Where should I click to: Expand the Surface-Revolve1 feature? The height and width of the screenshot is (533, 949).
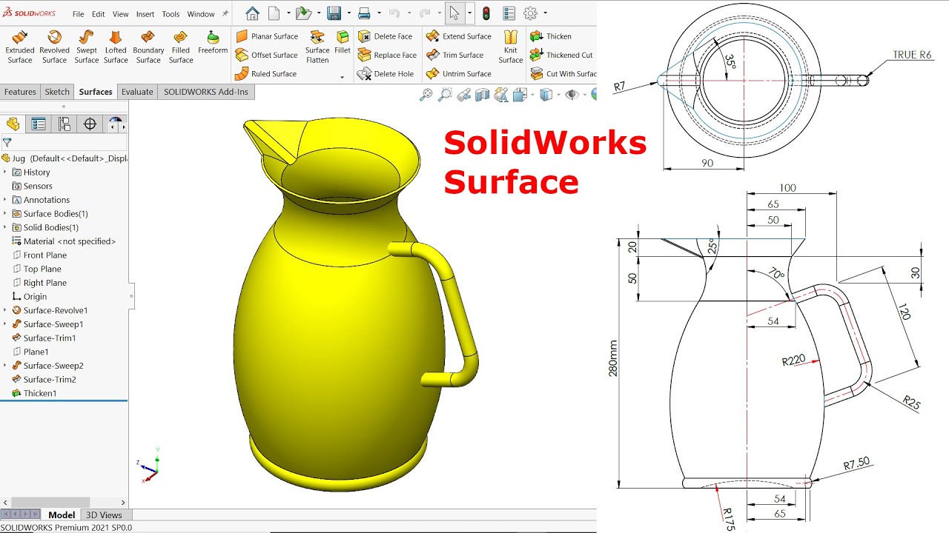coord(5,310)
